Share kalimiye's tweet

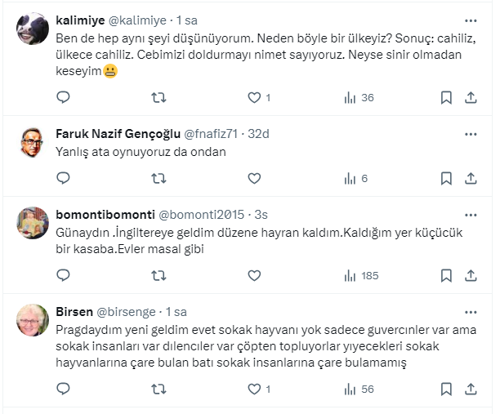pos(471,98)
